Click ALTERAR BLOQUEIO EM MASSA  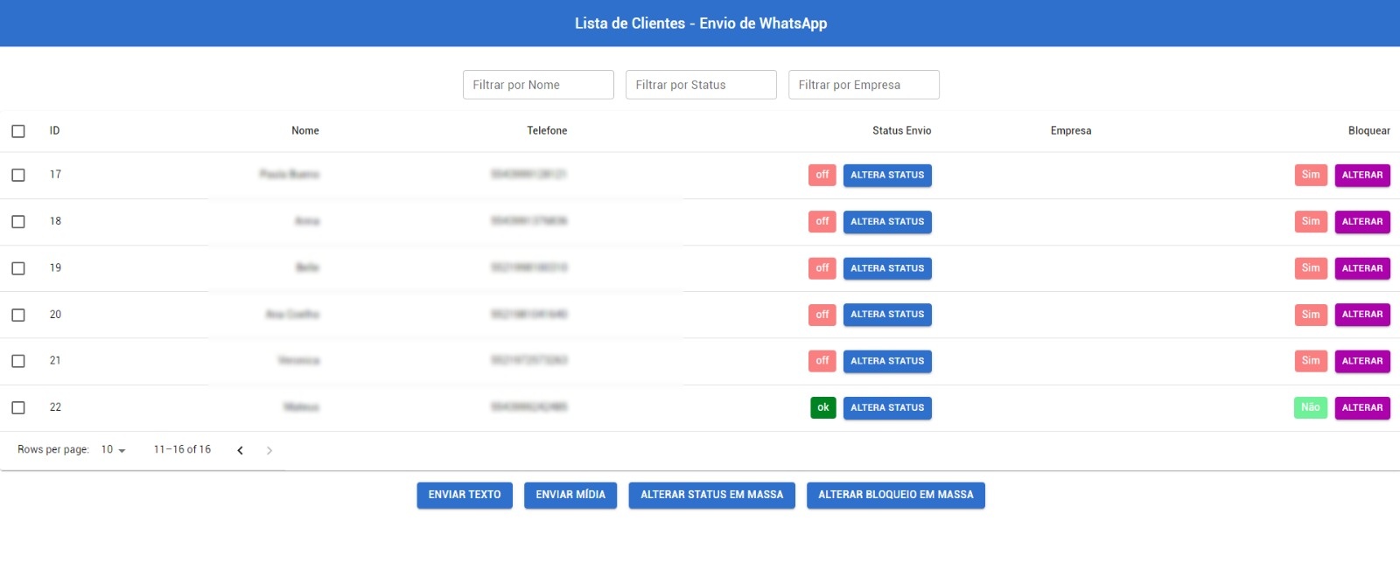895,495
